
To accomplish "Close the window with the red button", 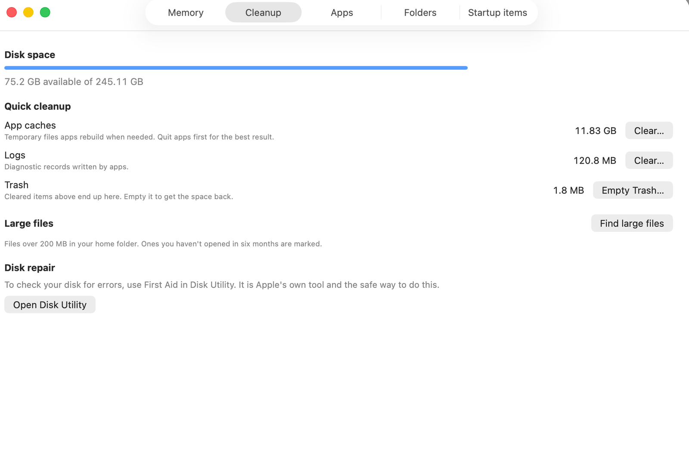I will 12,12.
